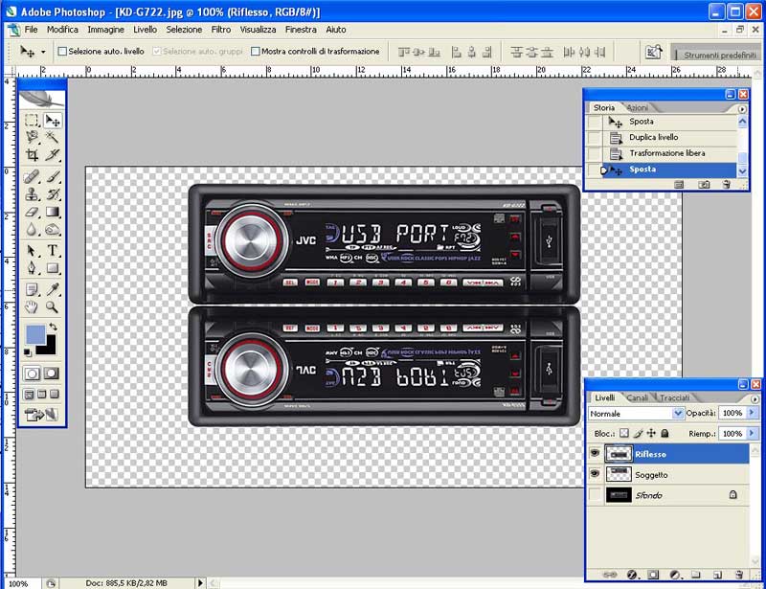Open the Opacità slider arrow
766x589 pixels.
[x=752, y=413]
